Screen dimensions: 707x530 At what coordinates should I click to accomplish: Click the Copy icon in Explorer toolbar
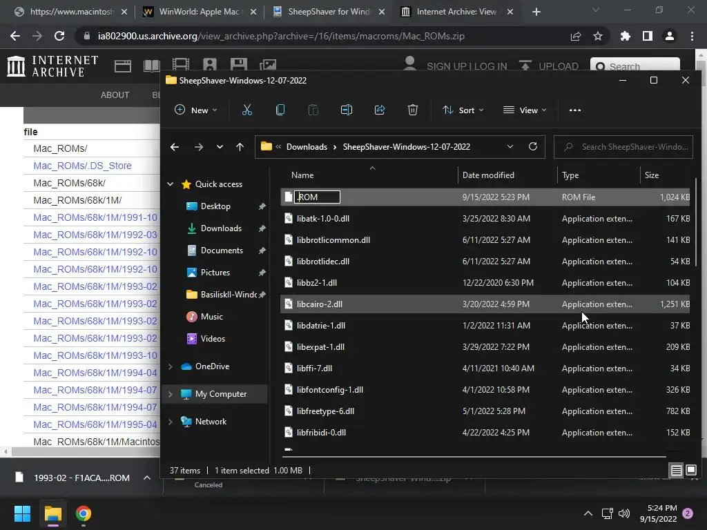280,110
